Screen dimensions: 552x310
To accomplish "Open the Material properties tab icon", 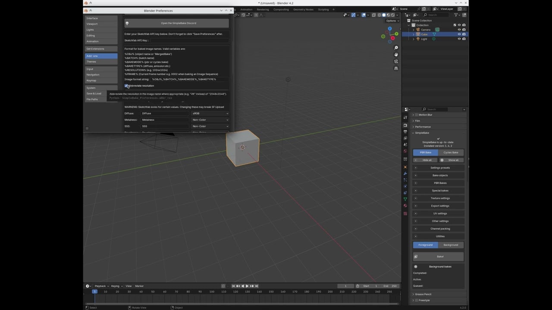I will [405, 206].
